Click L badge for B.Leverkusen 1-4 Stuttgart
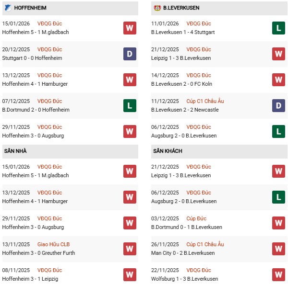This screenshot has width=288, height=285. [x=278, y=28]
